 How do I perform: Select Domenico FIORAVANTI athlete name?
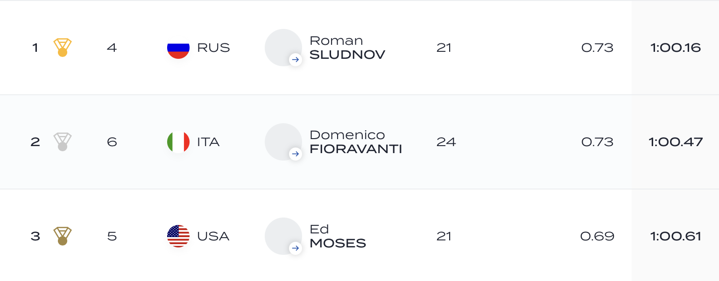click(356, 142)
